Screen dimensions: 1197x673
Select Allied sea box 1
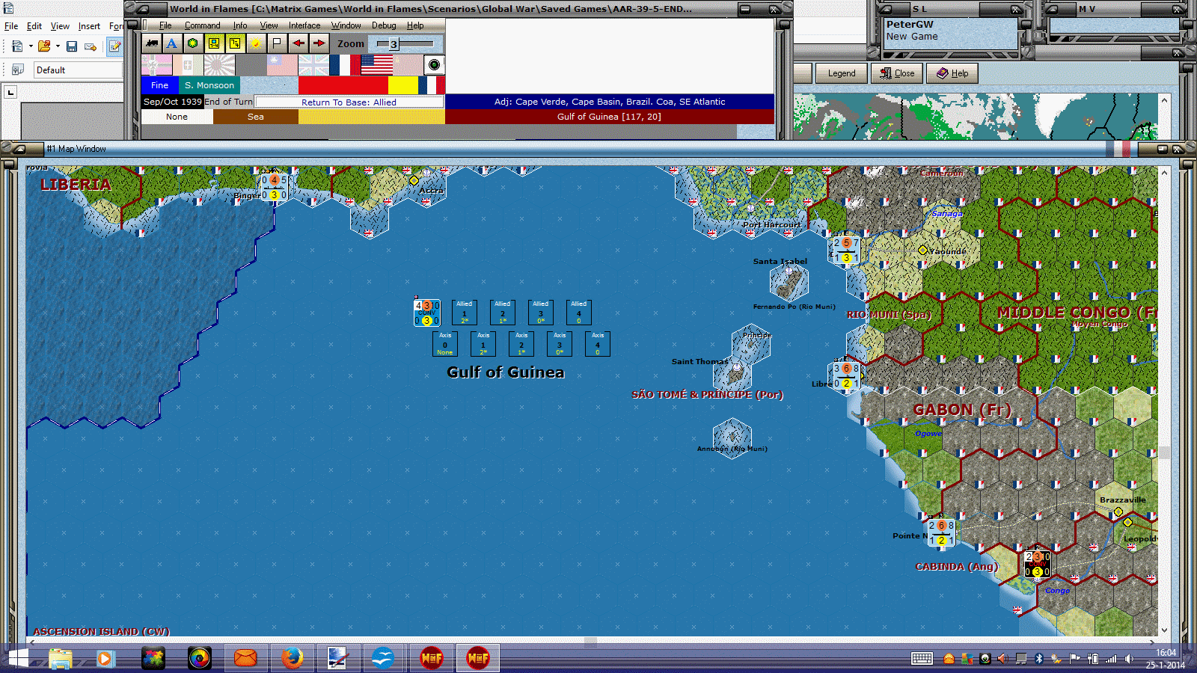465,313
